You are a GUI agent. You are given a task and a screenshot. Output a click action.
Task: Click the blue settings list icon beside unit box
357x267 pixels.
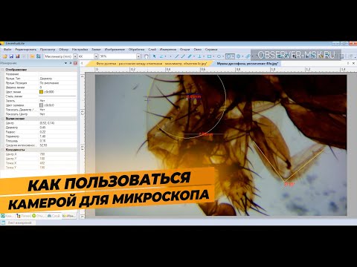(x=39, y=56)
